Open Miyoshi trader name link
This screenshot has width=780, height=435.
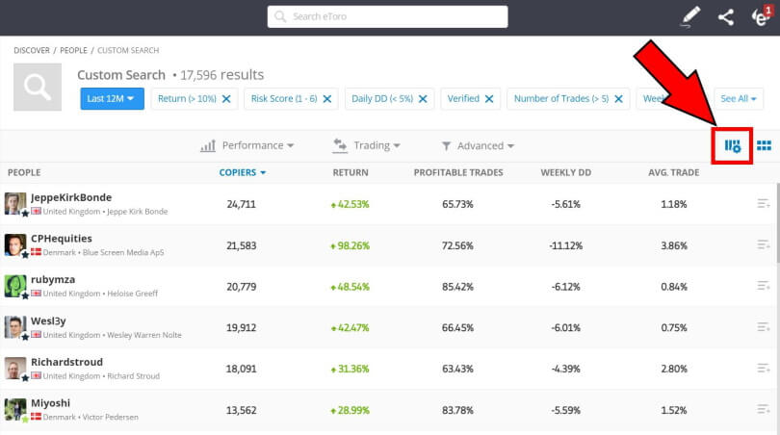point(50,403)
